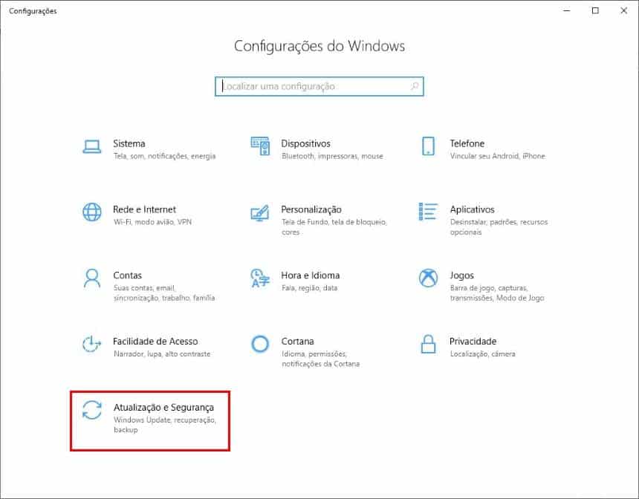
Task: Click 'Wi-Fi, modo avião, VPN' description
Action: coord(152,222)
